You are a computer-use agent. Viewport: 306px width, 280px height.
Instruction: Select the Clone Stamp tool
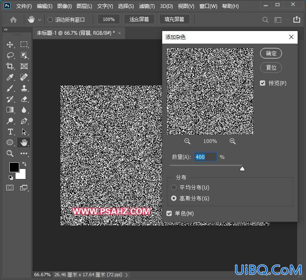tap(24, 88)
